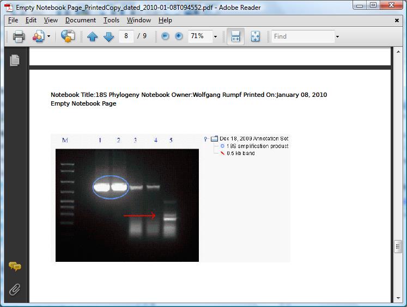This screenshot has width=407, height=307.
Task: Toggle fit-width scrolling mode button
Action: [235, 36]
